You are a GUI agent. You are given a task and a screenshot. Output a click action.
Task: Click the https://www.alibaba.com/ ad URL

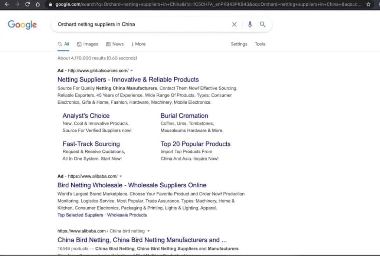93,176
